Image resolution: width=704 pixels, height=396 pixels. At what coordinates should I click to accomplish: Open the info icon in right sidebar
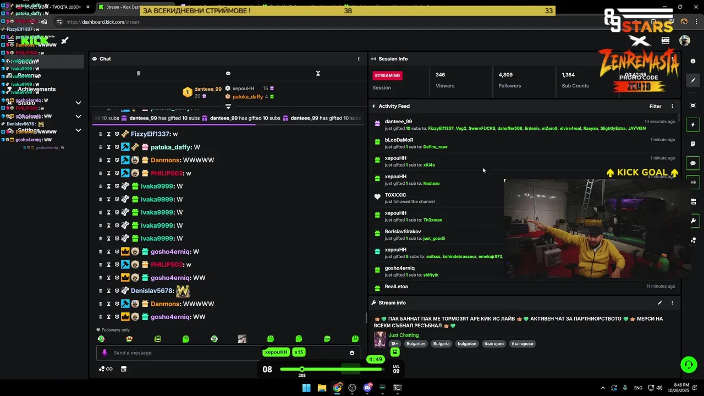point(693,61)
